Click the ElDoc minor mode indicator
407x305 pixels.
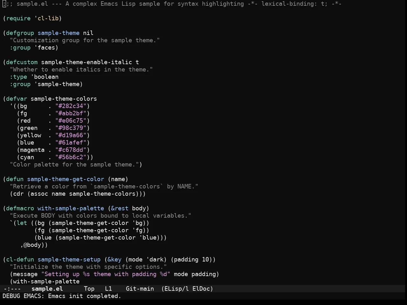(201, 289)
